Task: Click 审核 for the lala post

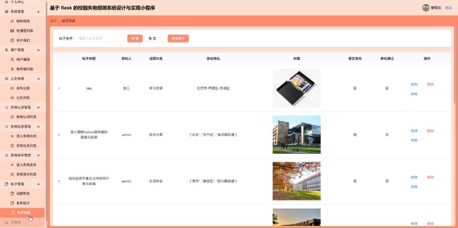Action: coord(414,94)
